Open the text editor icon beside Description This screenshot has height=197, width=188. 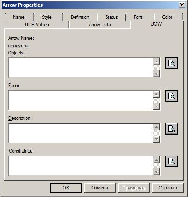pyautogui.click(x=172, y=129)
